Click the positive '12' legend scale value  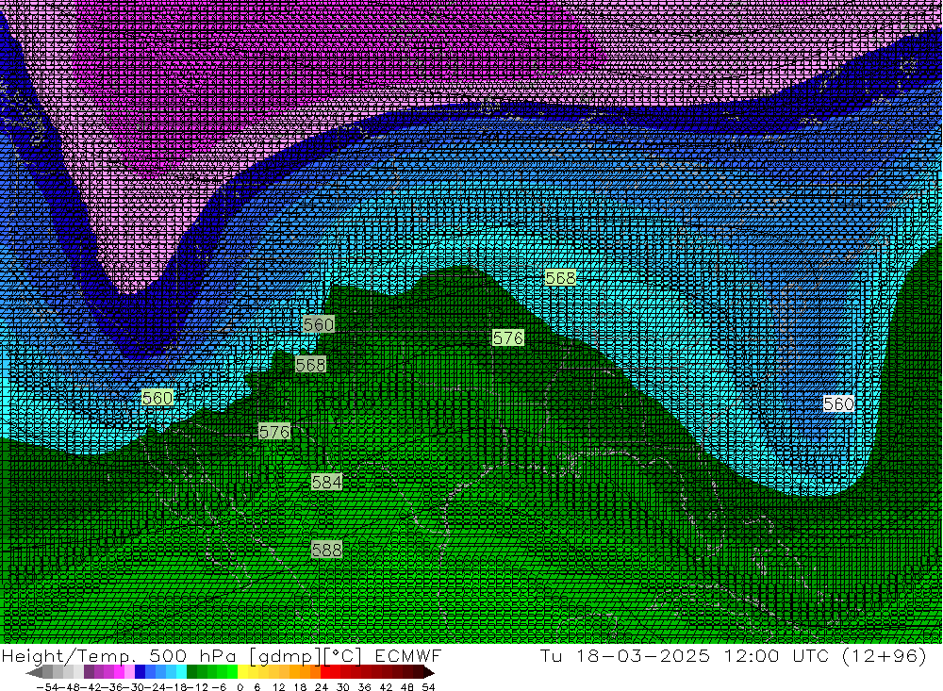[x=279, y=687]
